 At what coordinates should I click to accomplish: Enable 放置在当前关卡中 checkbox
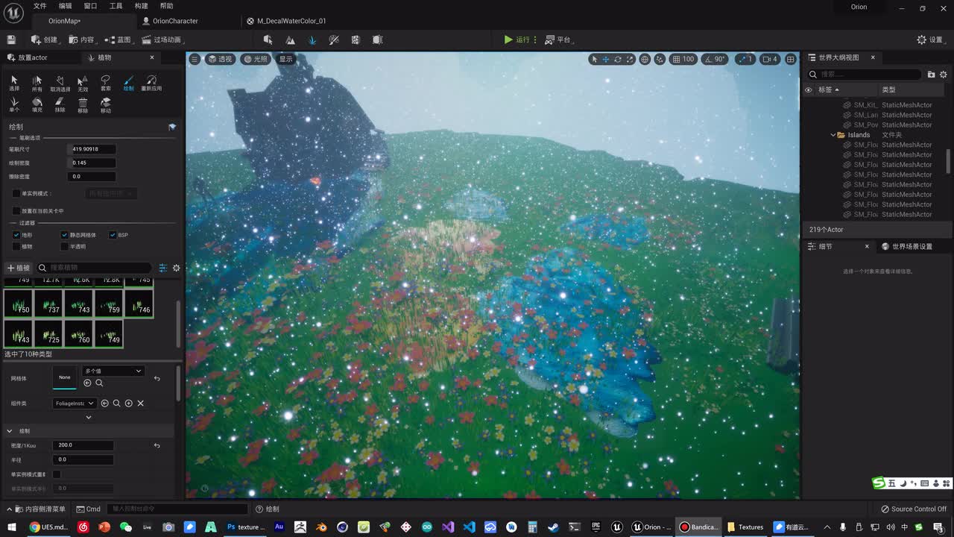click(x=16, y=211)
